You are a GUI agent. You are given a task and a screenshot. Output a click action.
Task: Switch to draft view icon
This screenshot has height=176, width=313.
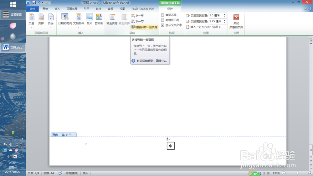(268, 173)
